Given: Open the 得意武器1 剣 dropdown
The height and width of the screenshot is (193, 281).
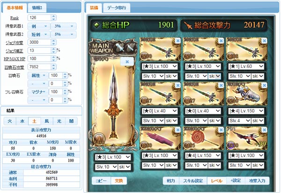Looking at the screenshot, I should tap(39, 26).
